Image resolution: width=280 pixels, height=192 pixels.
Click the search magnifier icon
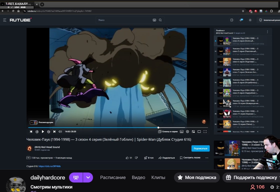pos(160,20)
